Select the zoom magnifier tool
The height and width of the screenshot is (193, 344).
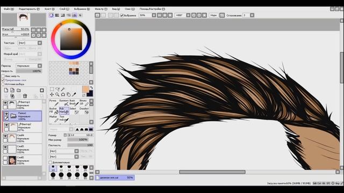coord(58,94)
